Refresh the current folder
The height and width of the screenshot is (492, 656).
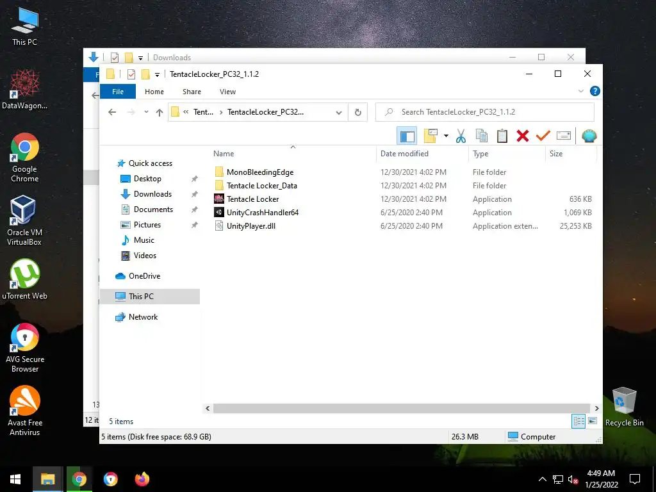[x=357, y=112]
